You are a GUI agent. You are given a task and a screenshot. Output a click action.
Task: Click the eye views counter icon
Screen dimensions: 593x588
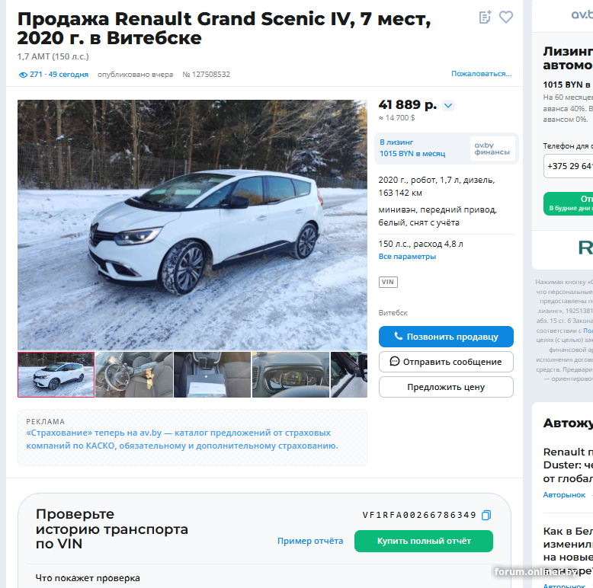[x=23, y=75]
